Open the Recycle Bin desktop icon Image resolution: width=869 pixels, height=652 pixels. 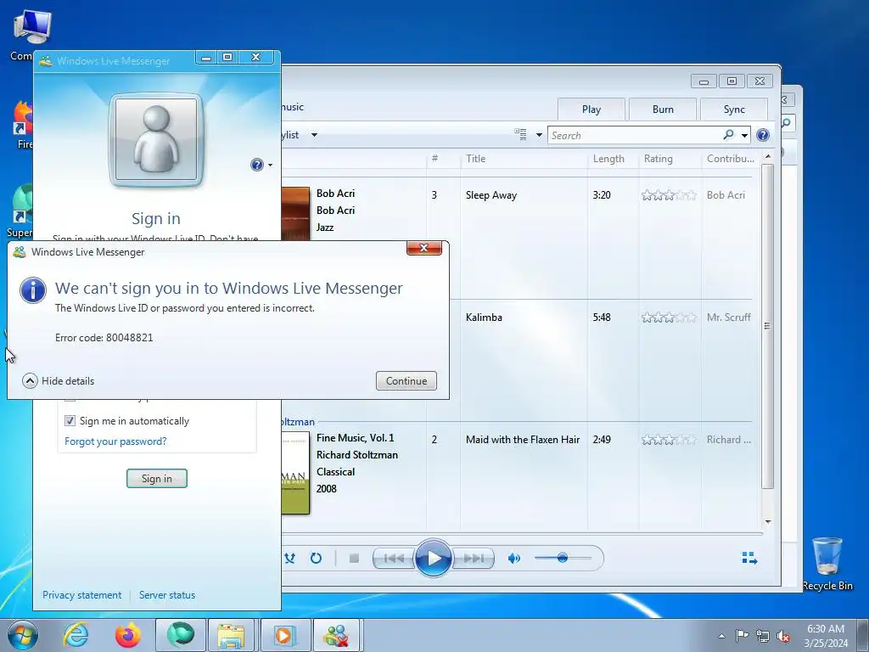point(827,564)
